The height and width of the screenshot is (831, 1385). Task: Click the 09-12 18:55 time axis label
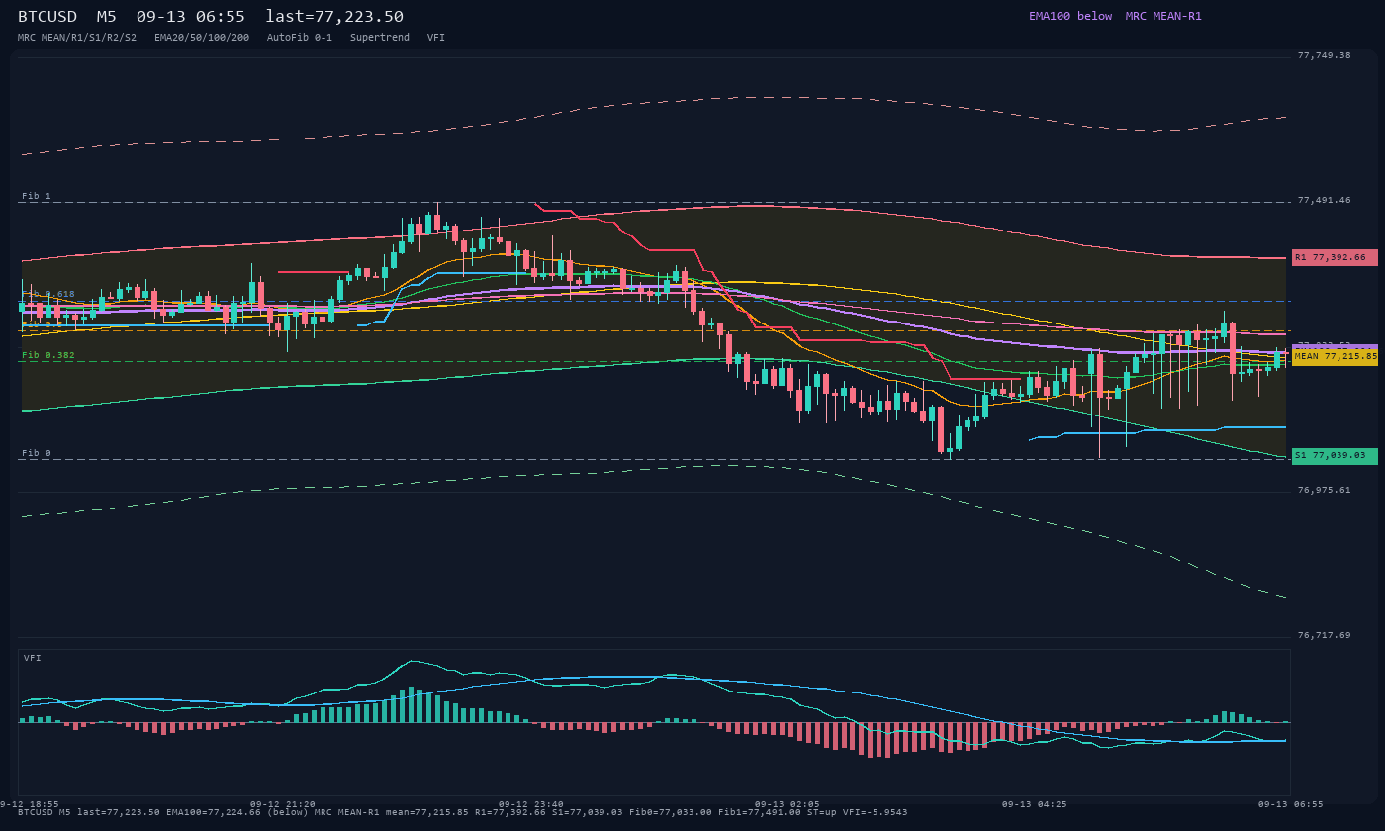28,804
